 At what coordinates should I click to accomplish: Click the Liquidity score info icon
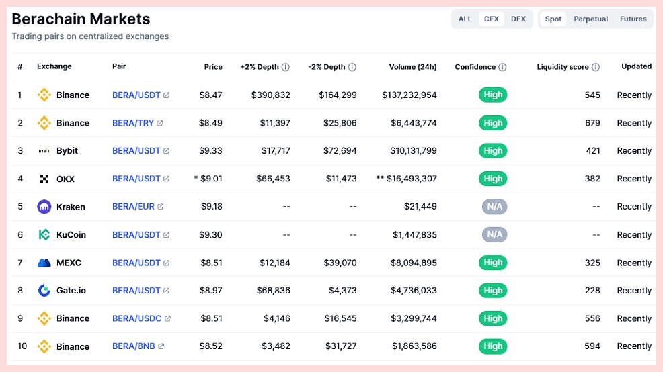596,67
